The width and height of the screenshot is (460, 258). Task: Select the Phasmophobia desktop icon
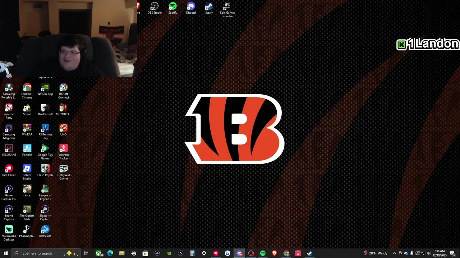(27, 232)
